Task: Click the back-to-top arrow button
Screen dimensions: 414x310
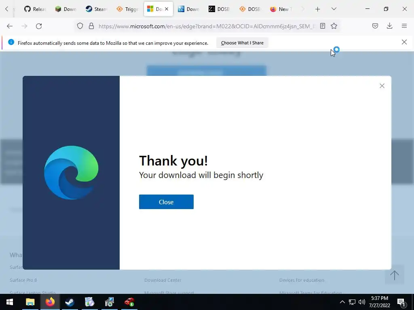Action: [395, 275]
